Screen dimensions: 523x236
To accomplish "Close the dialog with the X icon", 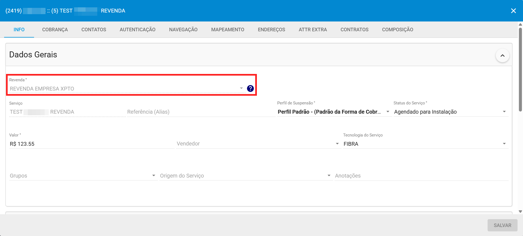I will coord(513,11).
